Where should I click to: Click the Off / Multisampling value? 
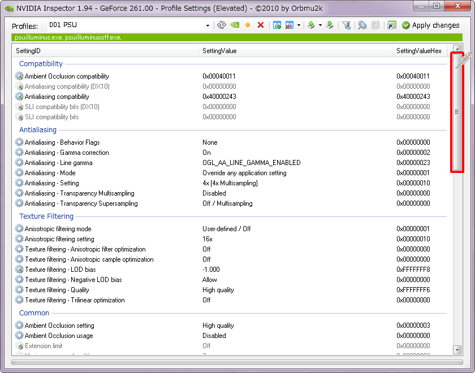227,203
